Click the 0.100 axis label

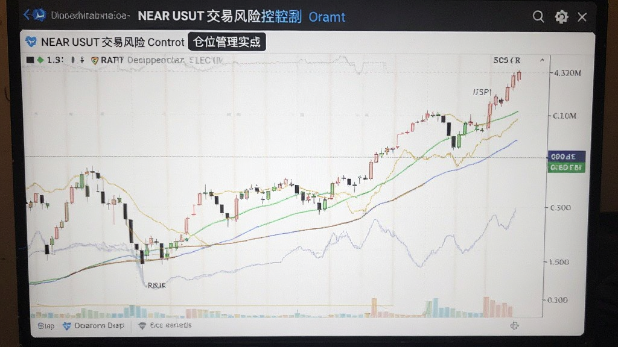(x=558, y=300)
